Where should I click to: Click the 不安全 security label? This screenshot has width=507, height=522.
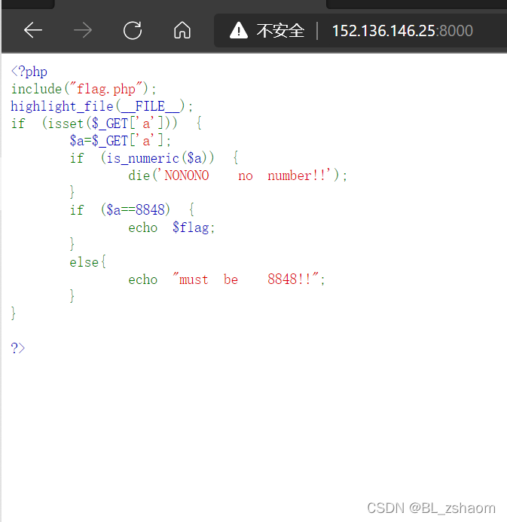(280, 31)
